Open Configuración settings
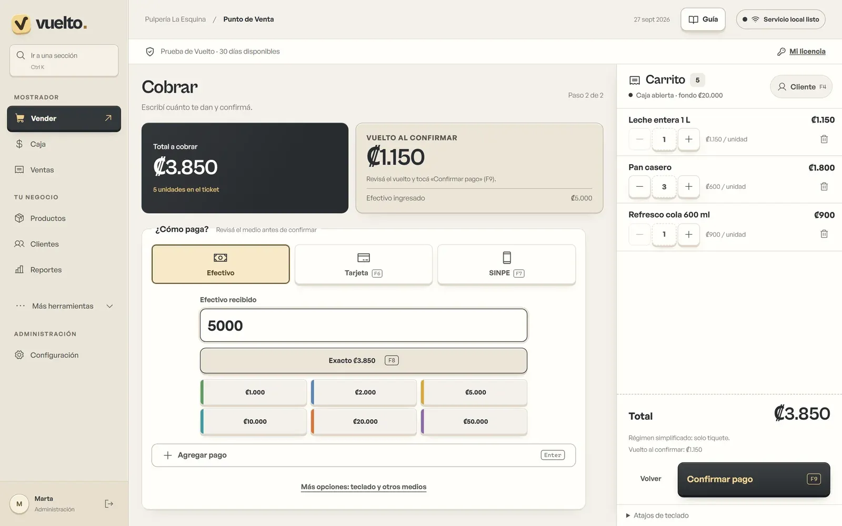Image resolution: width=842 pixels, height=526 pixels. tap(64, 355)
